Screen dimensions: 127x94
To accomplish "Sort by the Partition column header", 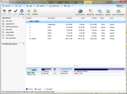I will tap(36, 18).
